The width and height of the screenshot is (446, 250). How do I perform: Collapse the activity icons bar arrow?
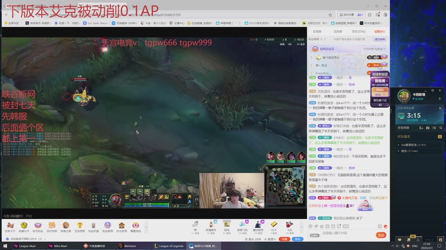coord(146,227)
